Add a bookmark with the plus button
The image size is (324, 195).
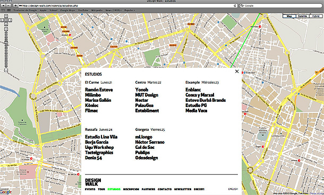tap(15, 6)
